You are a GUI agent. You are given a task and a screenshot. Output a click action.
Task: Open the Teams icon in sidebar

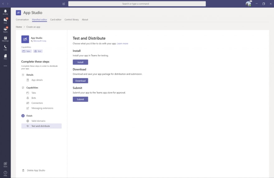coord(5,30)
